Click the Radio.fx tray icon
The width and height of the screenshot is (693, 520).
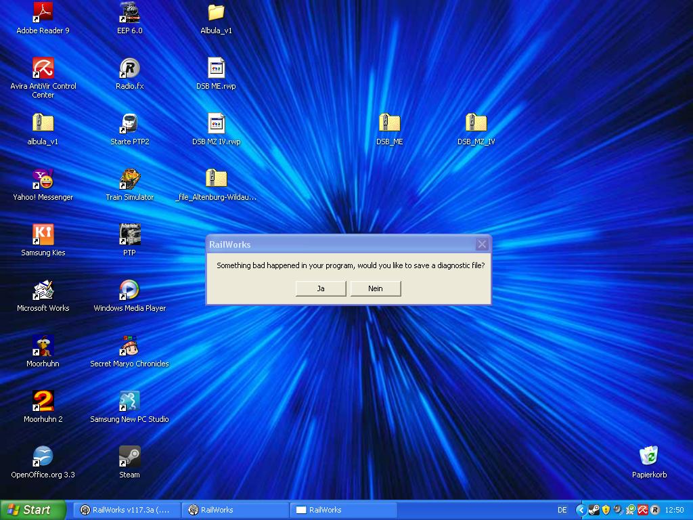655,510
